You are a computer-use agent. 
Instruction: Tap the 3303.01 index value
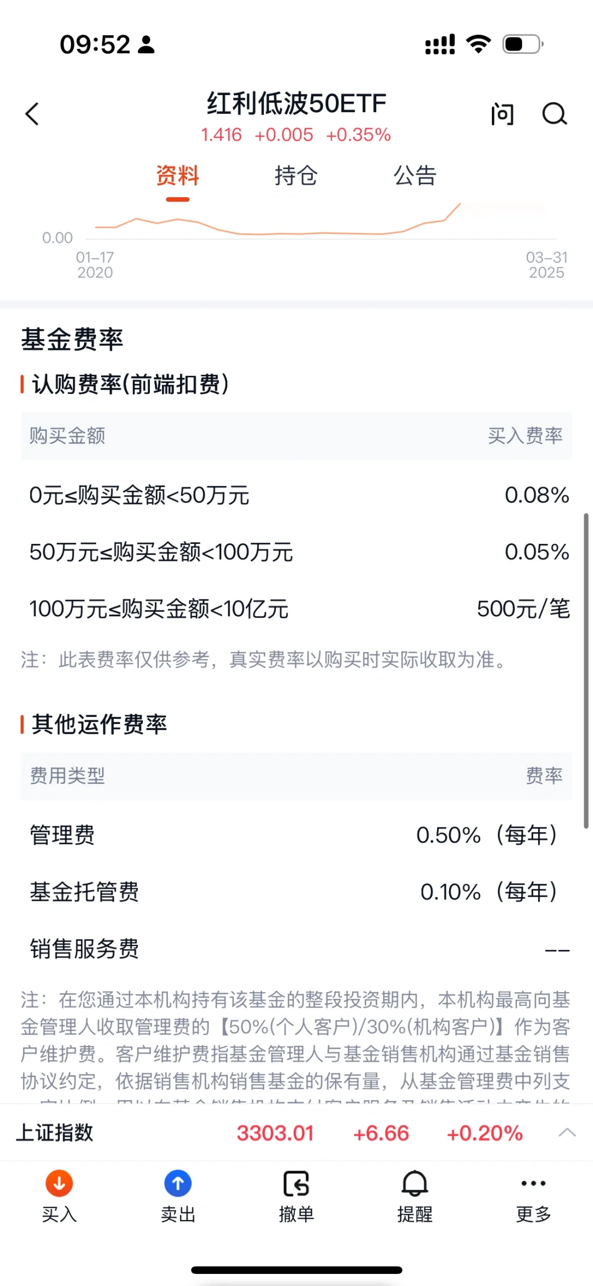[x=275, y=1133]
